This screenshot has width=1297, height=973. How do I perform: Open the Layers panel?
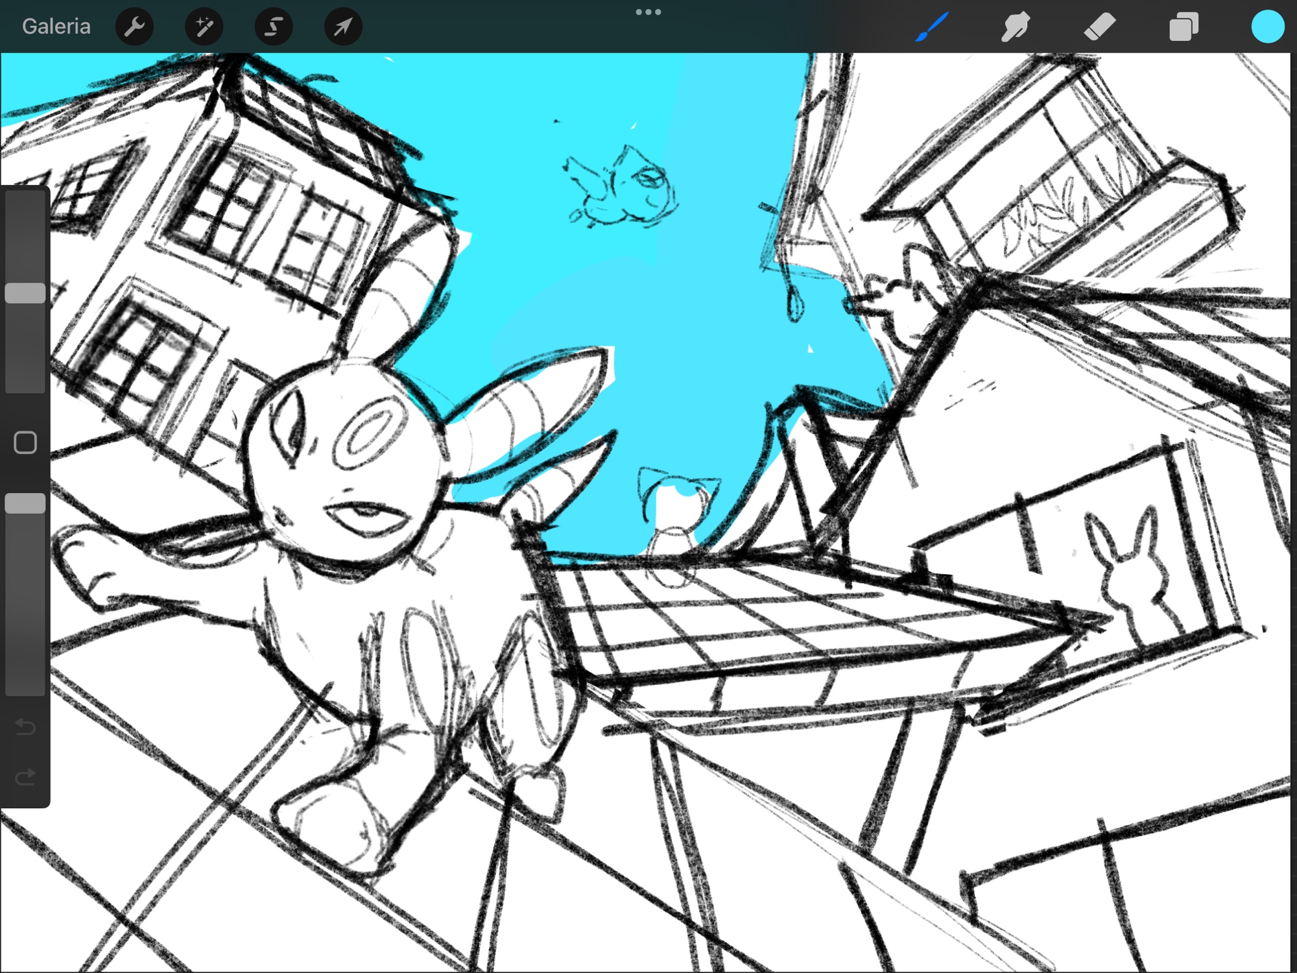pyautogui.click(x=1184, y=27)
